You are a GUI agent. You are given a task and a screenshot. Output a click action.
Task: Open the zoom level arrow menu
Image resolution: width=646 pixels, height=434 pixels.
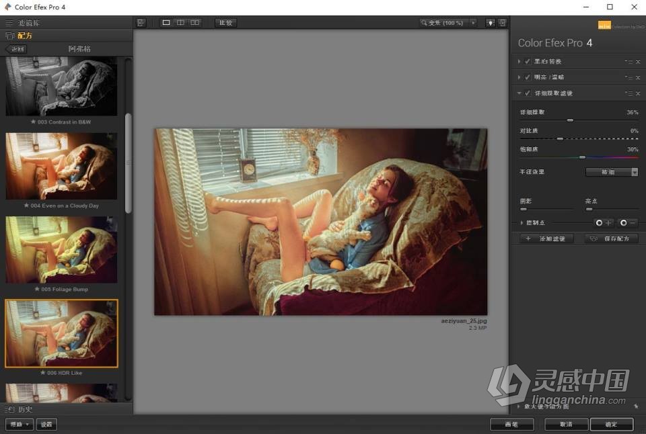click(473, 23)
